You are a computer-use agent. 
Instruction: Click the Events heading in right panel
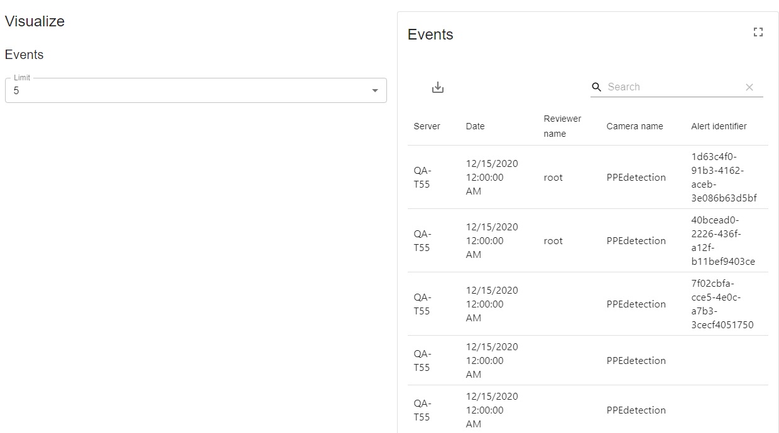pos(430,35)
